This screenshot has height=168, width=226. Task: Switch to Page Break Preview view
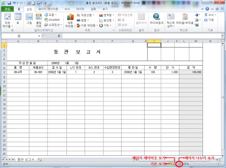point(179,164)
